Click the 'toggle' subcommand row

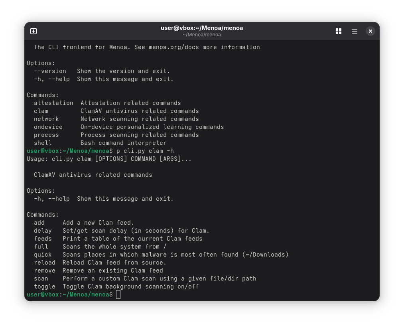click(x=116, y=287)
